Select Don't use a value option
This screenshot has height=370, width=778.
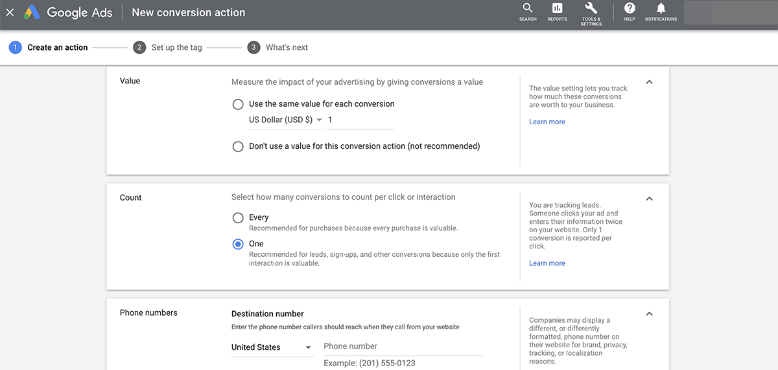(238, 147)
